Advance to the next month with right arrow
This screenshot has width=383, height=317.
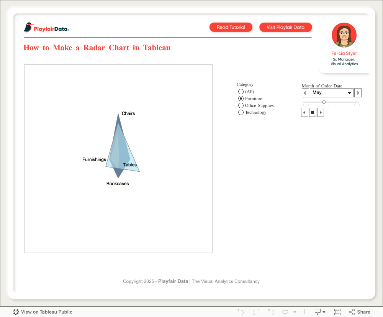tap(358, 93)
